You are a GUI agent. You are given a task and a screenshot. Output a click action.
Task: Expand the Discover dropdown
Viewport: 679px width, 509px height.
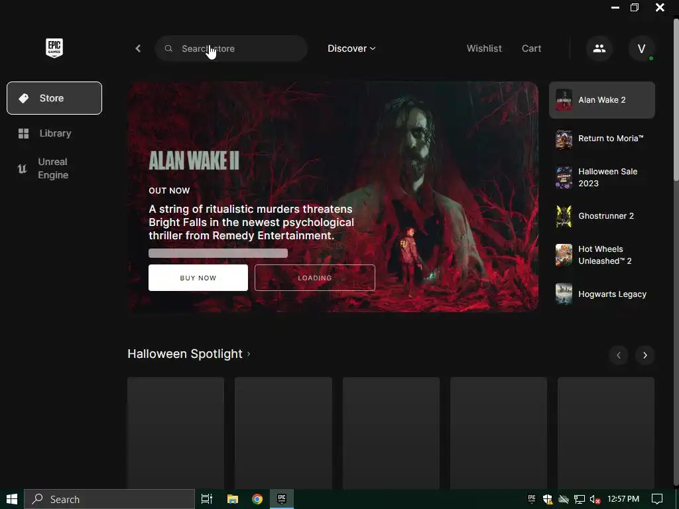351,48
